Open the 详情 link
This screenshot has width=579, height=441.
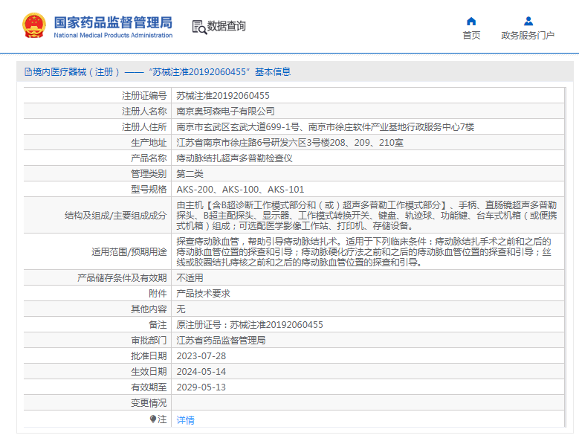[185, 420]
